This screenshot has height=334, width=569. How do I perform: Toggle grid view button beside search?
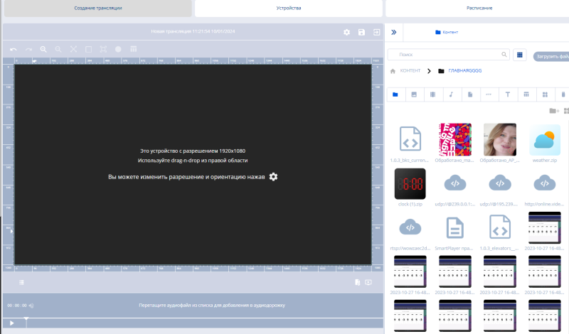pyautogui.click(x=520, y=55)
